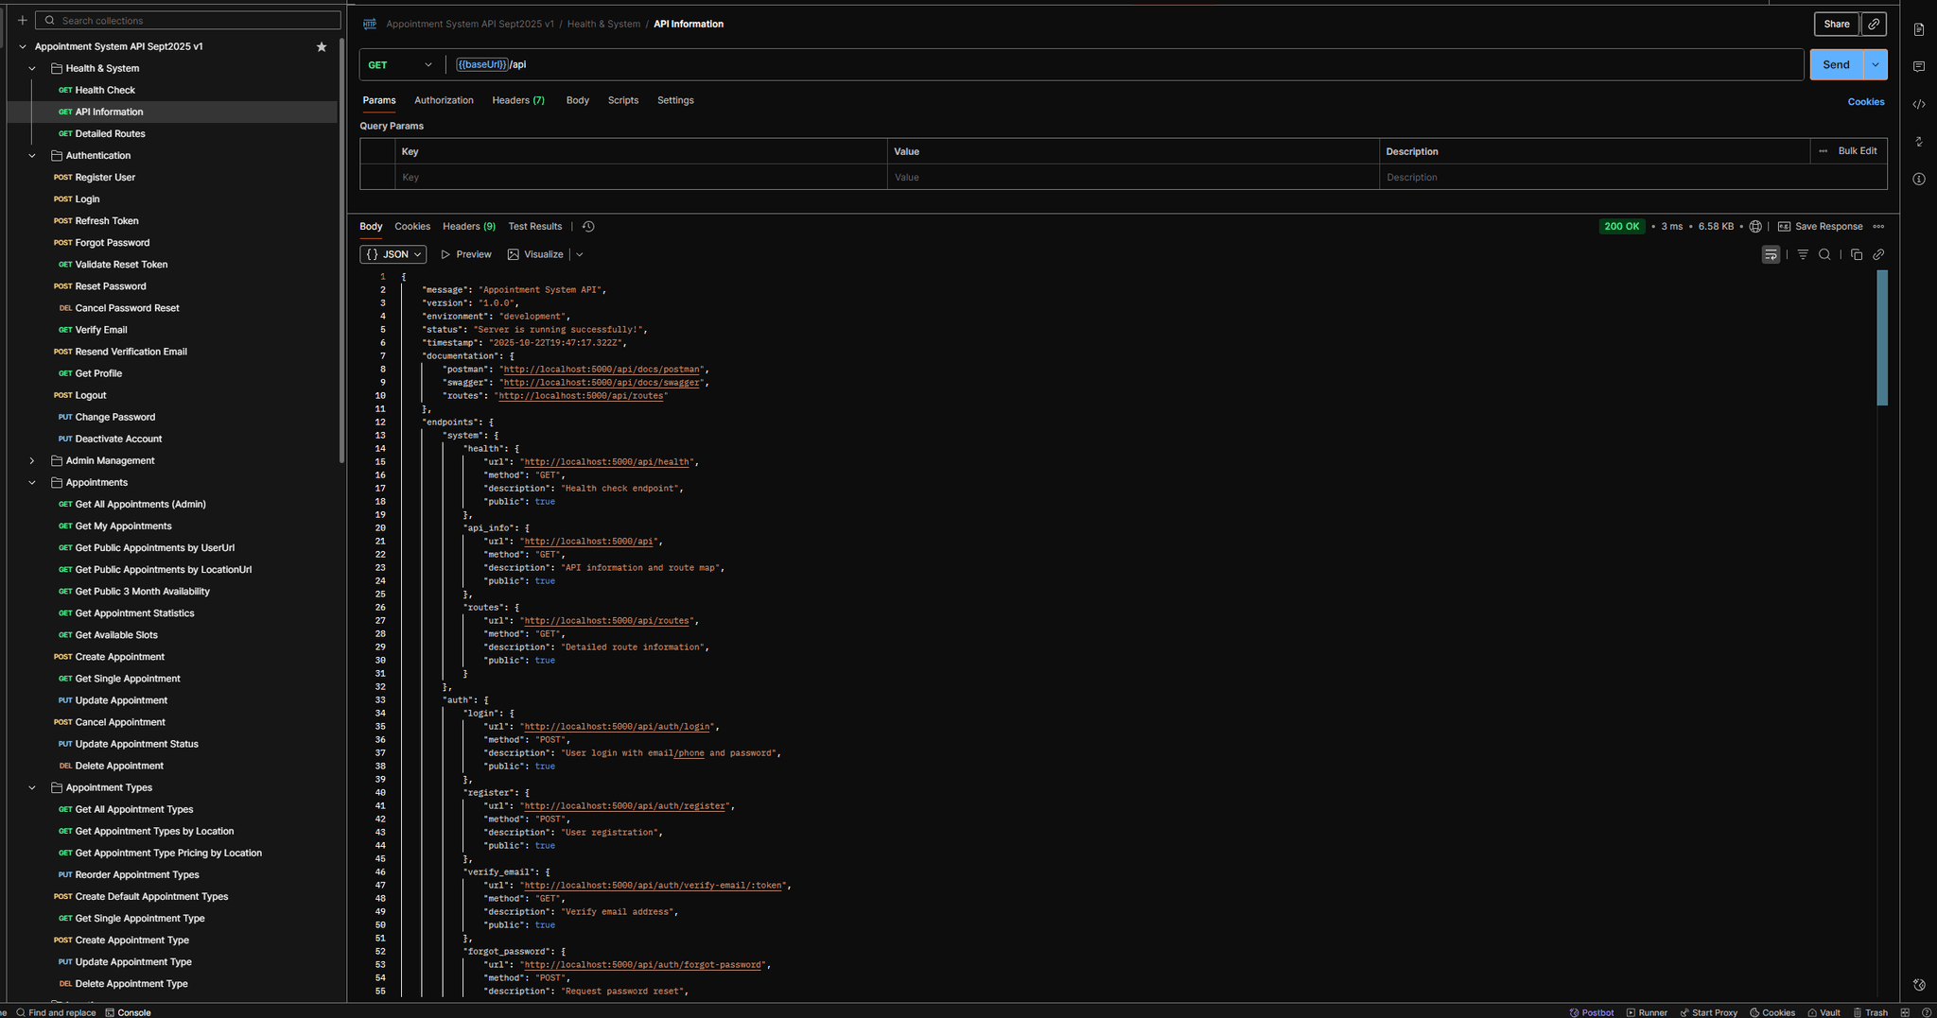
Task: Open related requests icon in right sidebar
Action: pyautogui.click(x=1918, y=142)
